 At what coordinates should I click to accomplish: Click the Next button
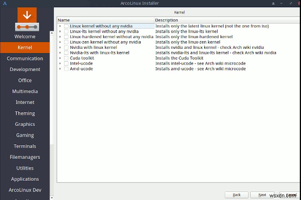(x=262, y=195)
